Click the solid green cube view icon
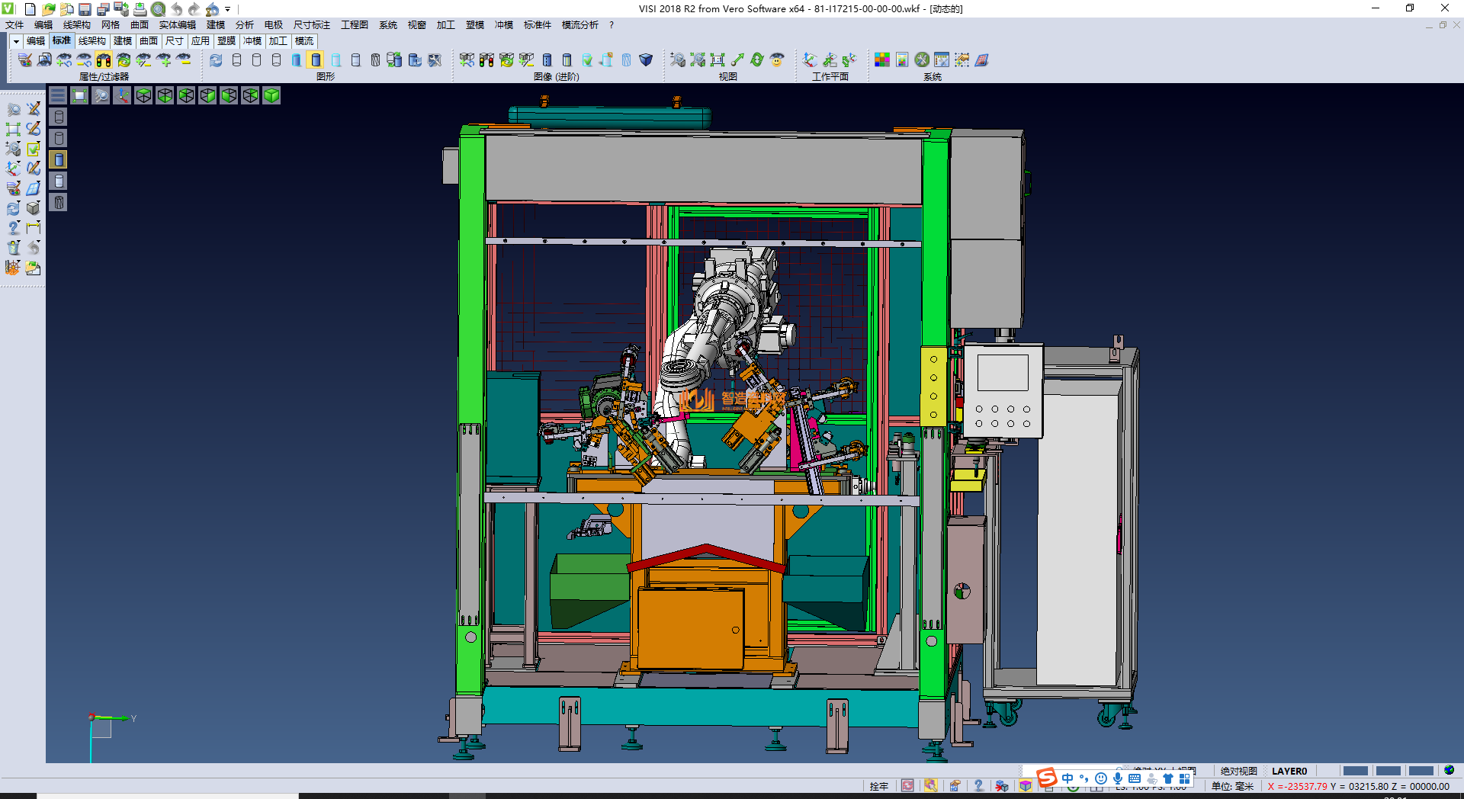 click(x=271, y=95)
